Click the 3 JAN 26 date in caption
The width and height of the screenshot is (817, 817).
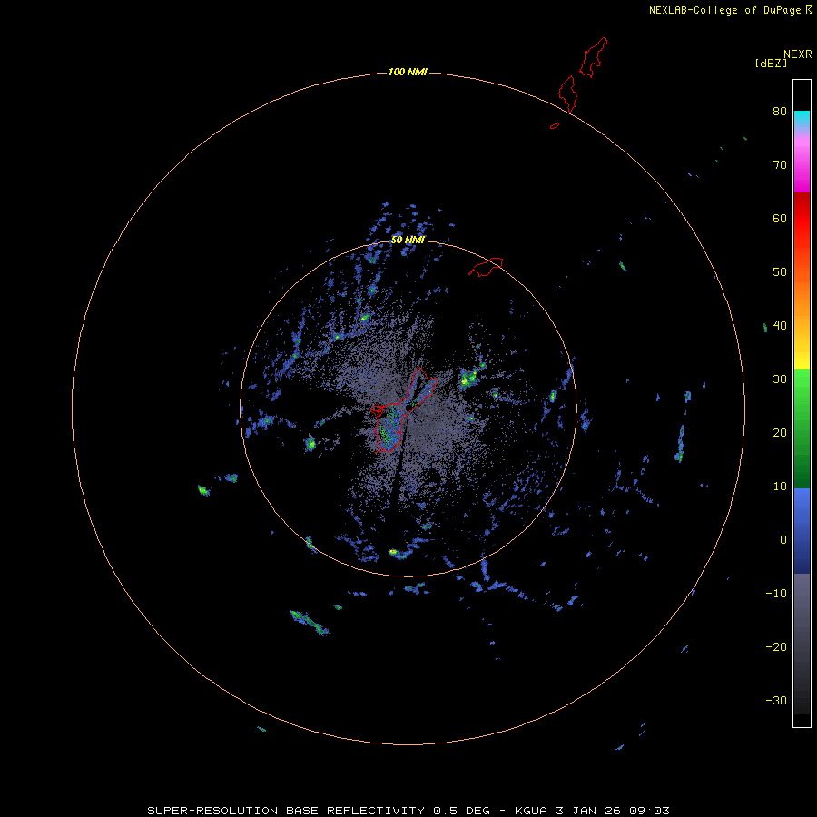[586, 811]
